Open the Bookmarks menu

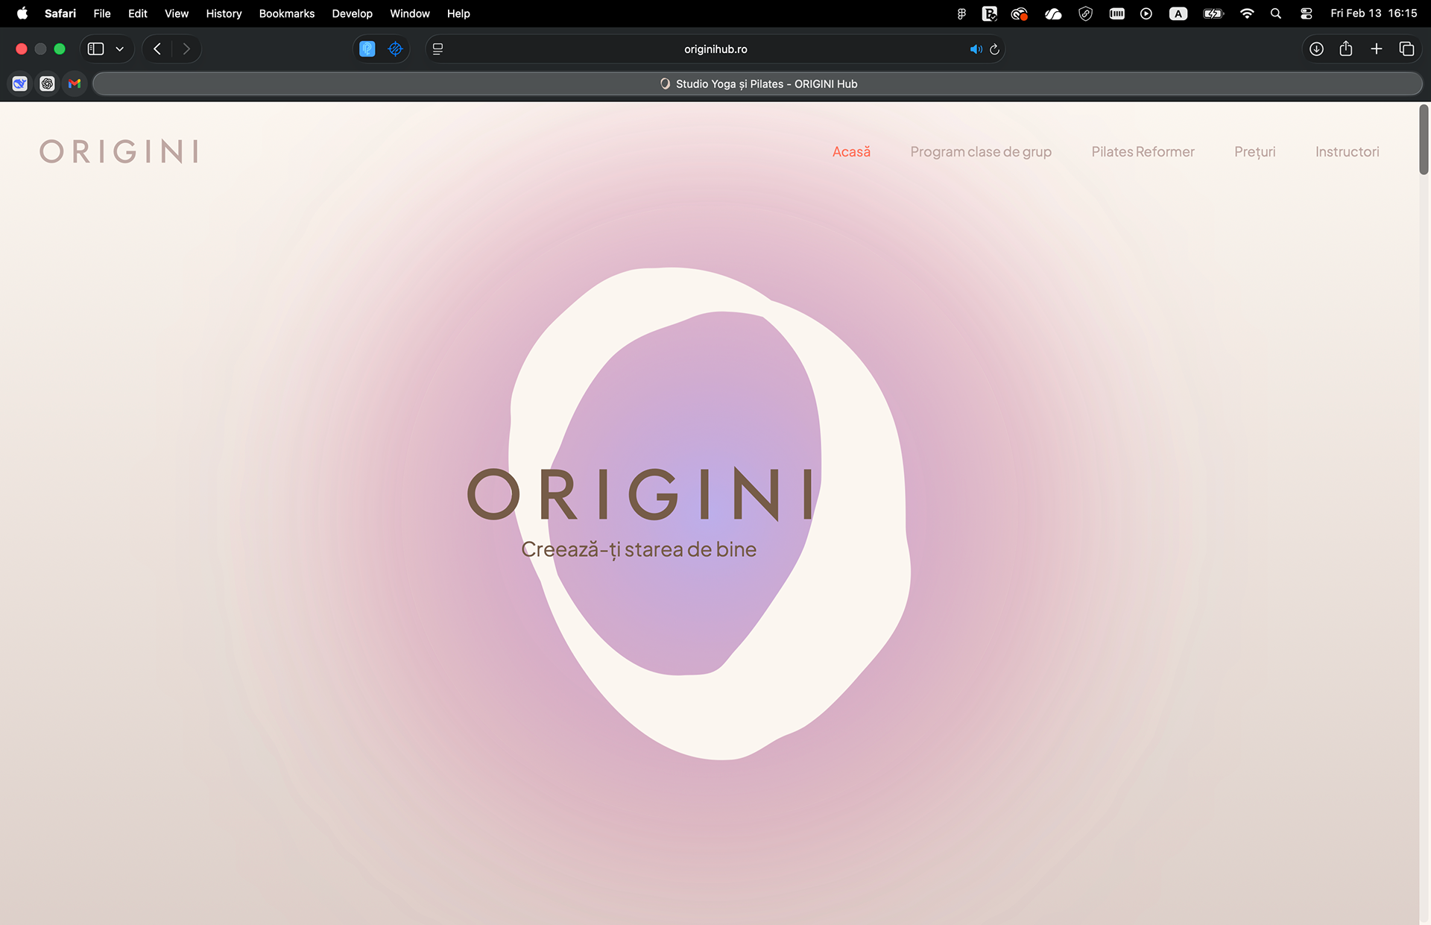(286, 13)
